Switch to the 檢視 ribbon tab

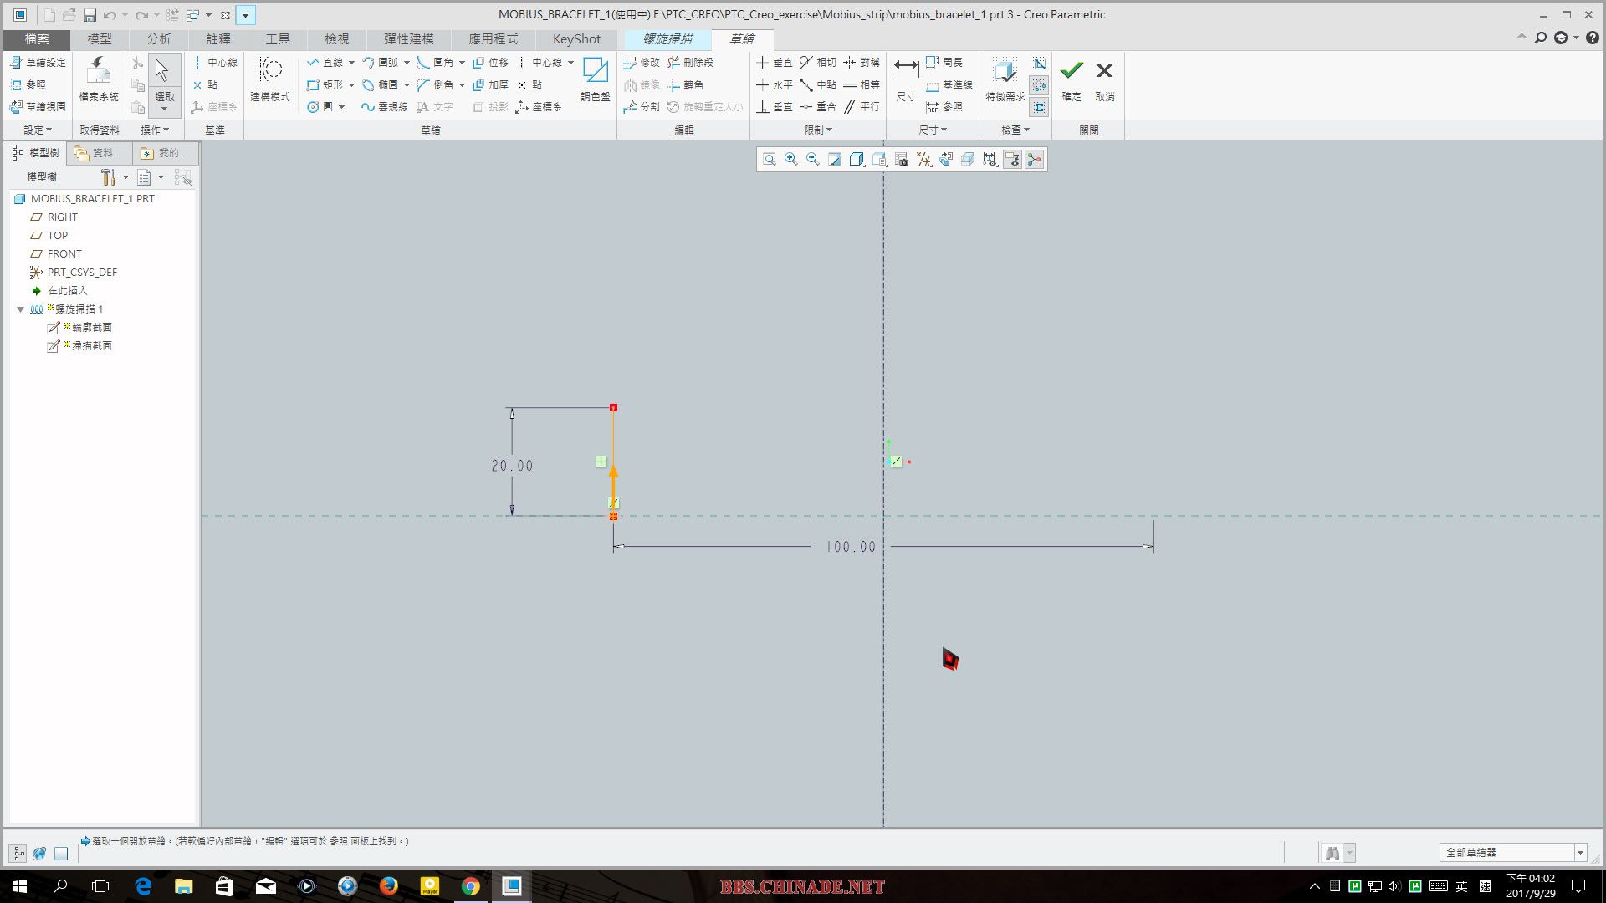tap(337, 39)
